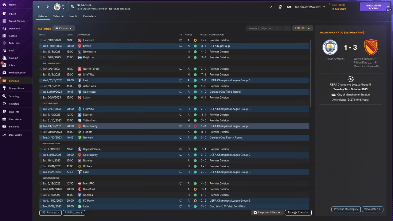The width and height of the screenshot is (393, 221).
Task: Untick the selected Galatasaray 24/10 fixture circle
Action: (x=41, y=126)
